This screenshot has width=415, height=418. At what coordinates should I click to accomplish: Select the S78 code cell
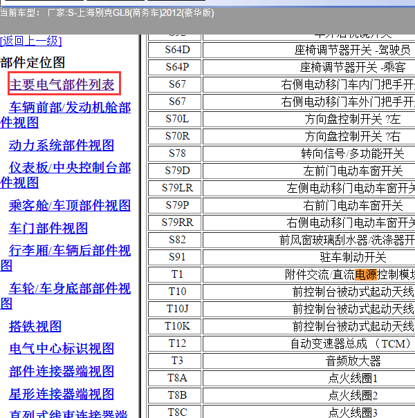pos(175,153)
